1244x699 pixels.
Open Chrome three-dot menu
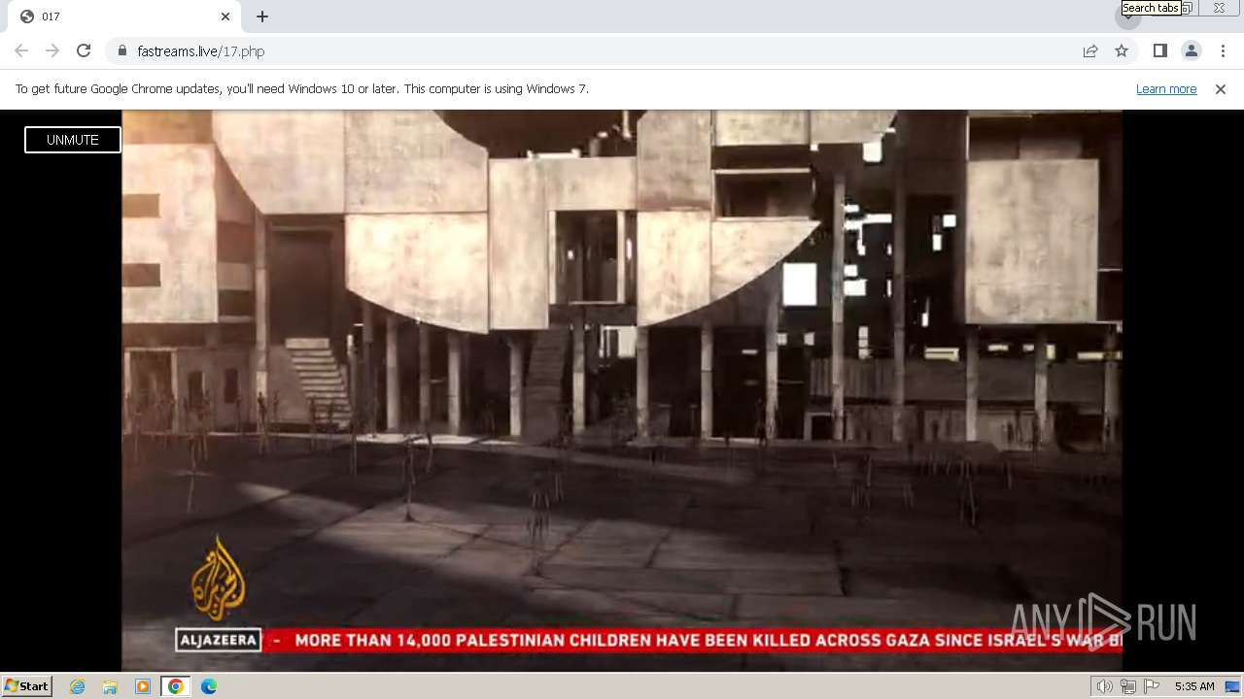pos(1223,50)
